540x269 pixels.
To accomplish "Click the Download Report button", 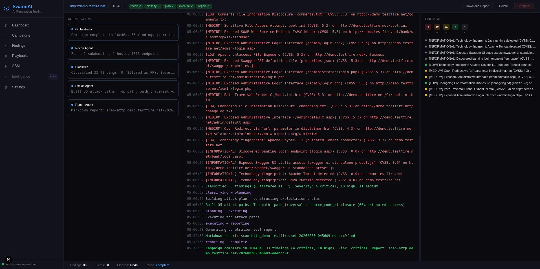I will 477,6.
